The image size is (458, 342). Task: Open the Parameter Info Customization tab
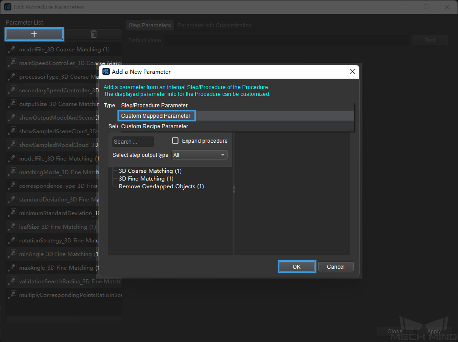click(x=214, y=25)
